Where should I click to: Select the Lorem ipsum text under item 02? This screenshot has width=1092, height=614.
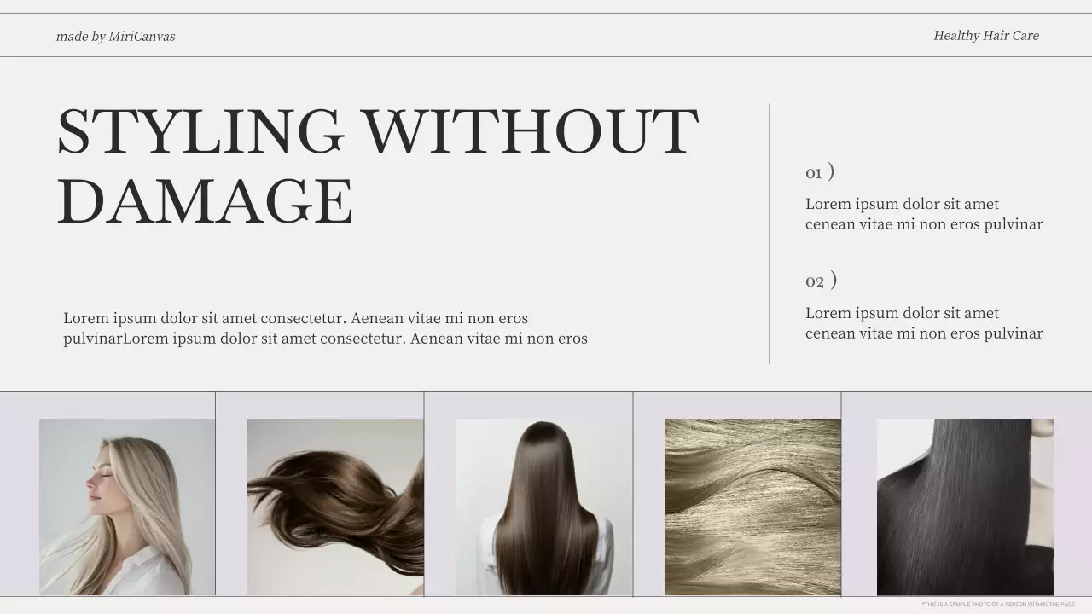coord(924,323)
